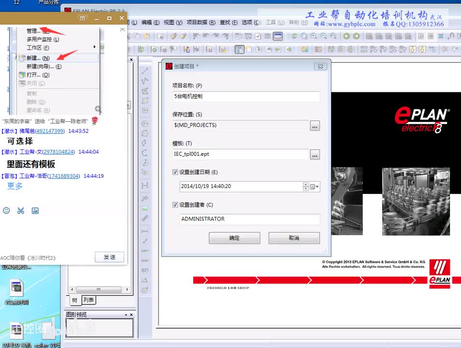The height and width of the screenshot is (348, 461).
Task: Select the Rectangle drawing tool
Action: [145, 101]
